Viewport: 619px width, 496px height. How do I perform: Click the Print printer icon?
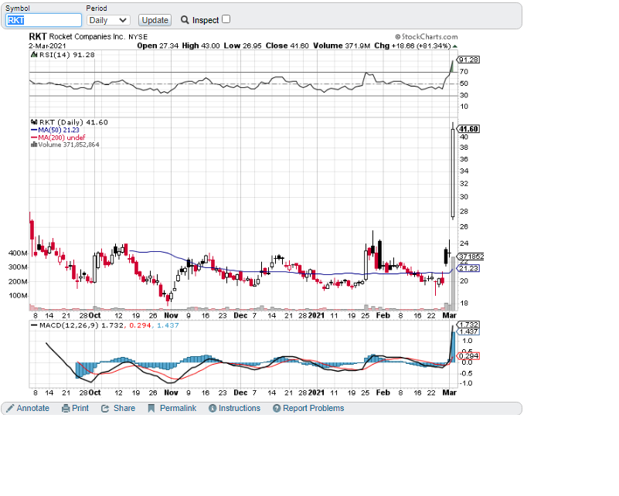click(x=66, y=409)
